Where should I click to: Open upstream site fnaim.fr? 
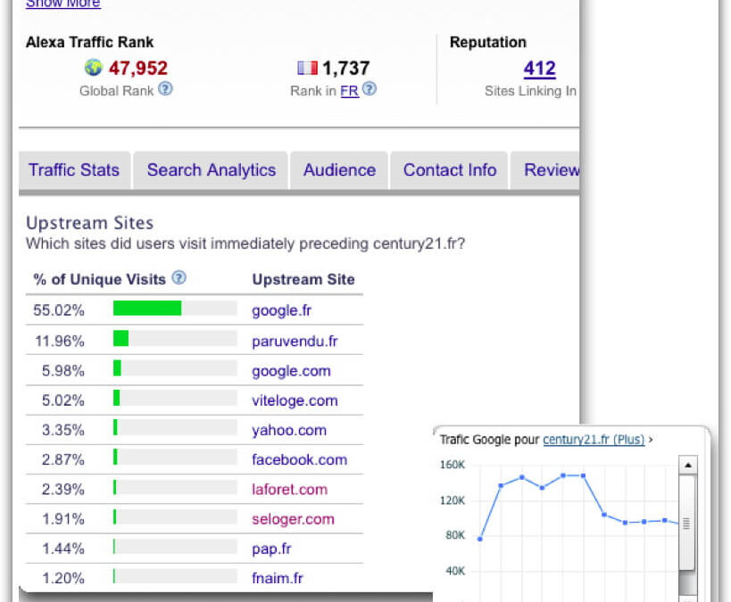[278, 578]
